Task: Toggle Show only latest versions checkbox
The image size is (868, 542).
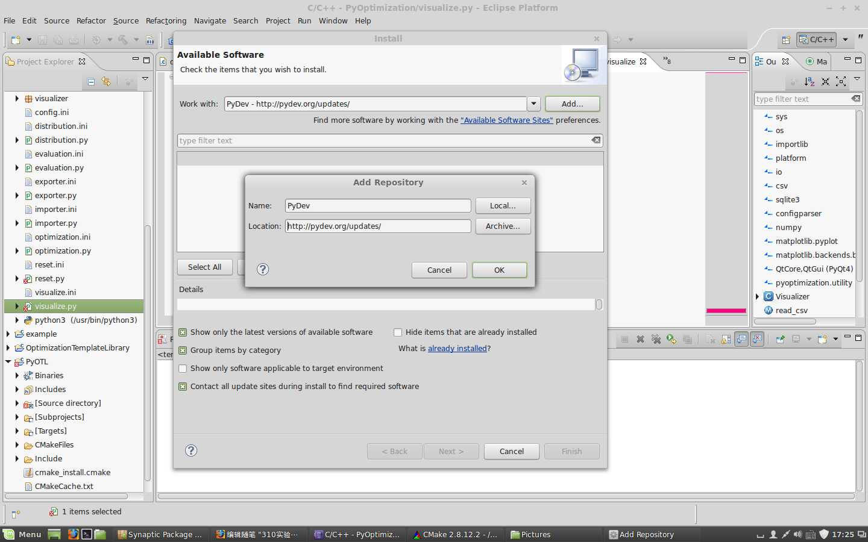Action: coord(183,332)
